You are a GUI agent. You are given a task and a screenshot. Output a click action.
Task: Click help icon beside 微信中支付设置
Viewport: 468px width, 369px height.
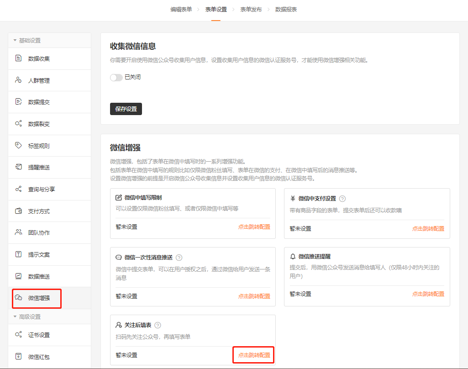pyautogui.click(x=342, y=199)
